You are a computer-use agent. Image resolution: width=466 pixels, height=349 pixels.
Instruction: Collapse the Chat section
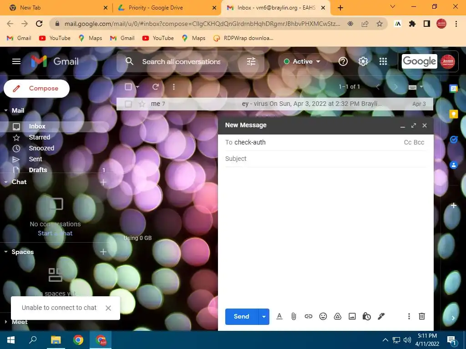(x=6, y=182)
